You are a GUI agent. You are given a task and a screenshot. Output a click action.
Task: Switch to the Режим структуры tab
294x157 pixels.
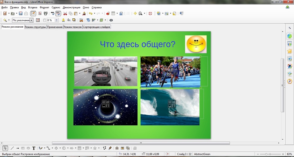click(35, 27)
